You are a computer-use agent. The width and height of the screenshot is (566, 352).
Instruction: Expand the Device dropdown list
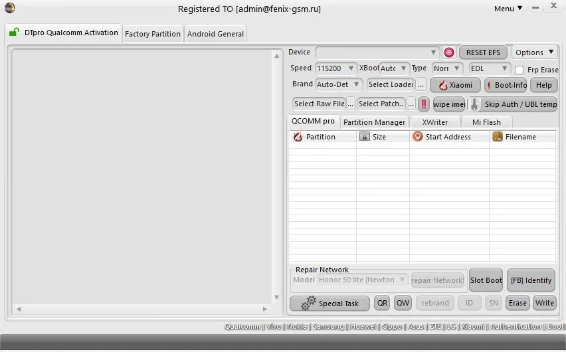coord(433,52)
